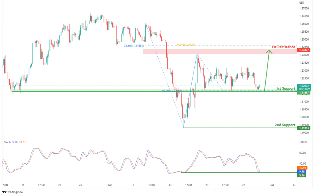Click the 0.618 Fibonacci level label
The height and width of the screenshot is (196, 313).
pyautogui.click(x=186, y=45)
